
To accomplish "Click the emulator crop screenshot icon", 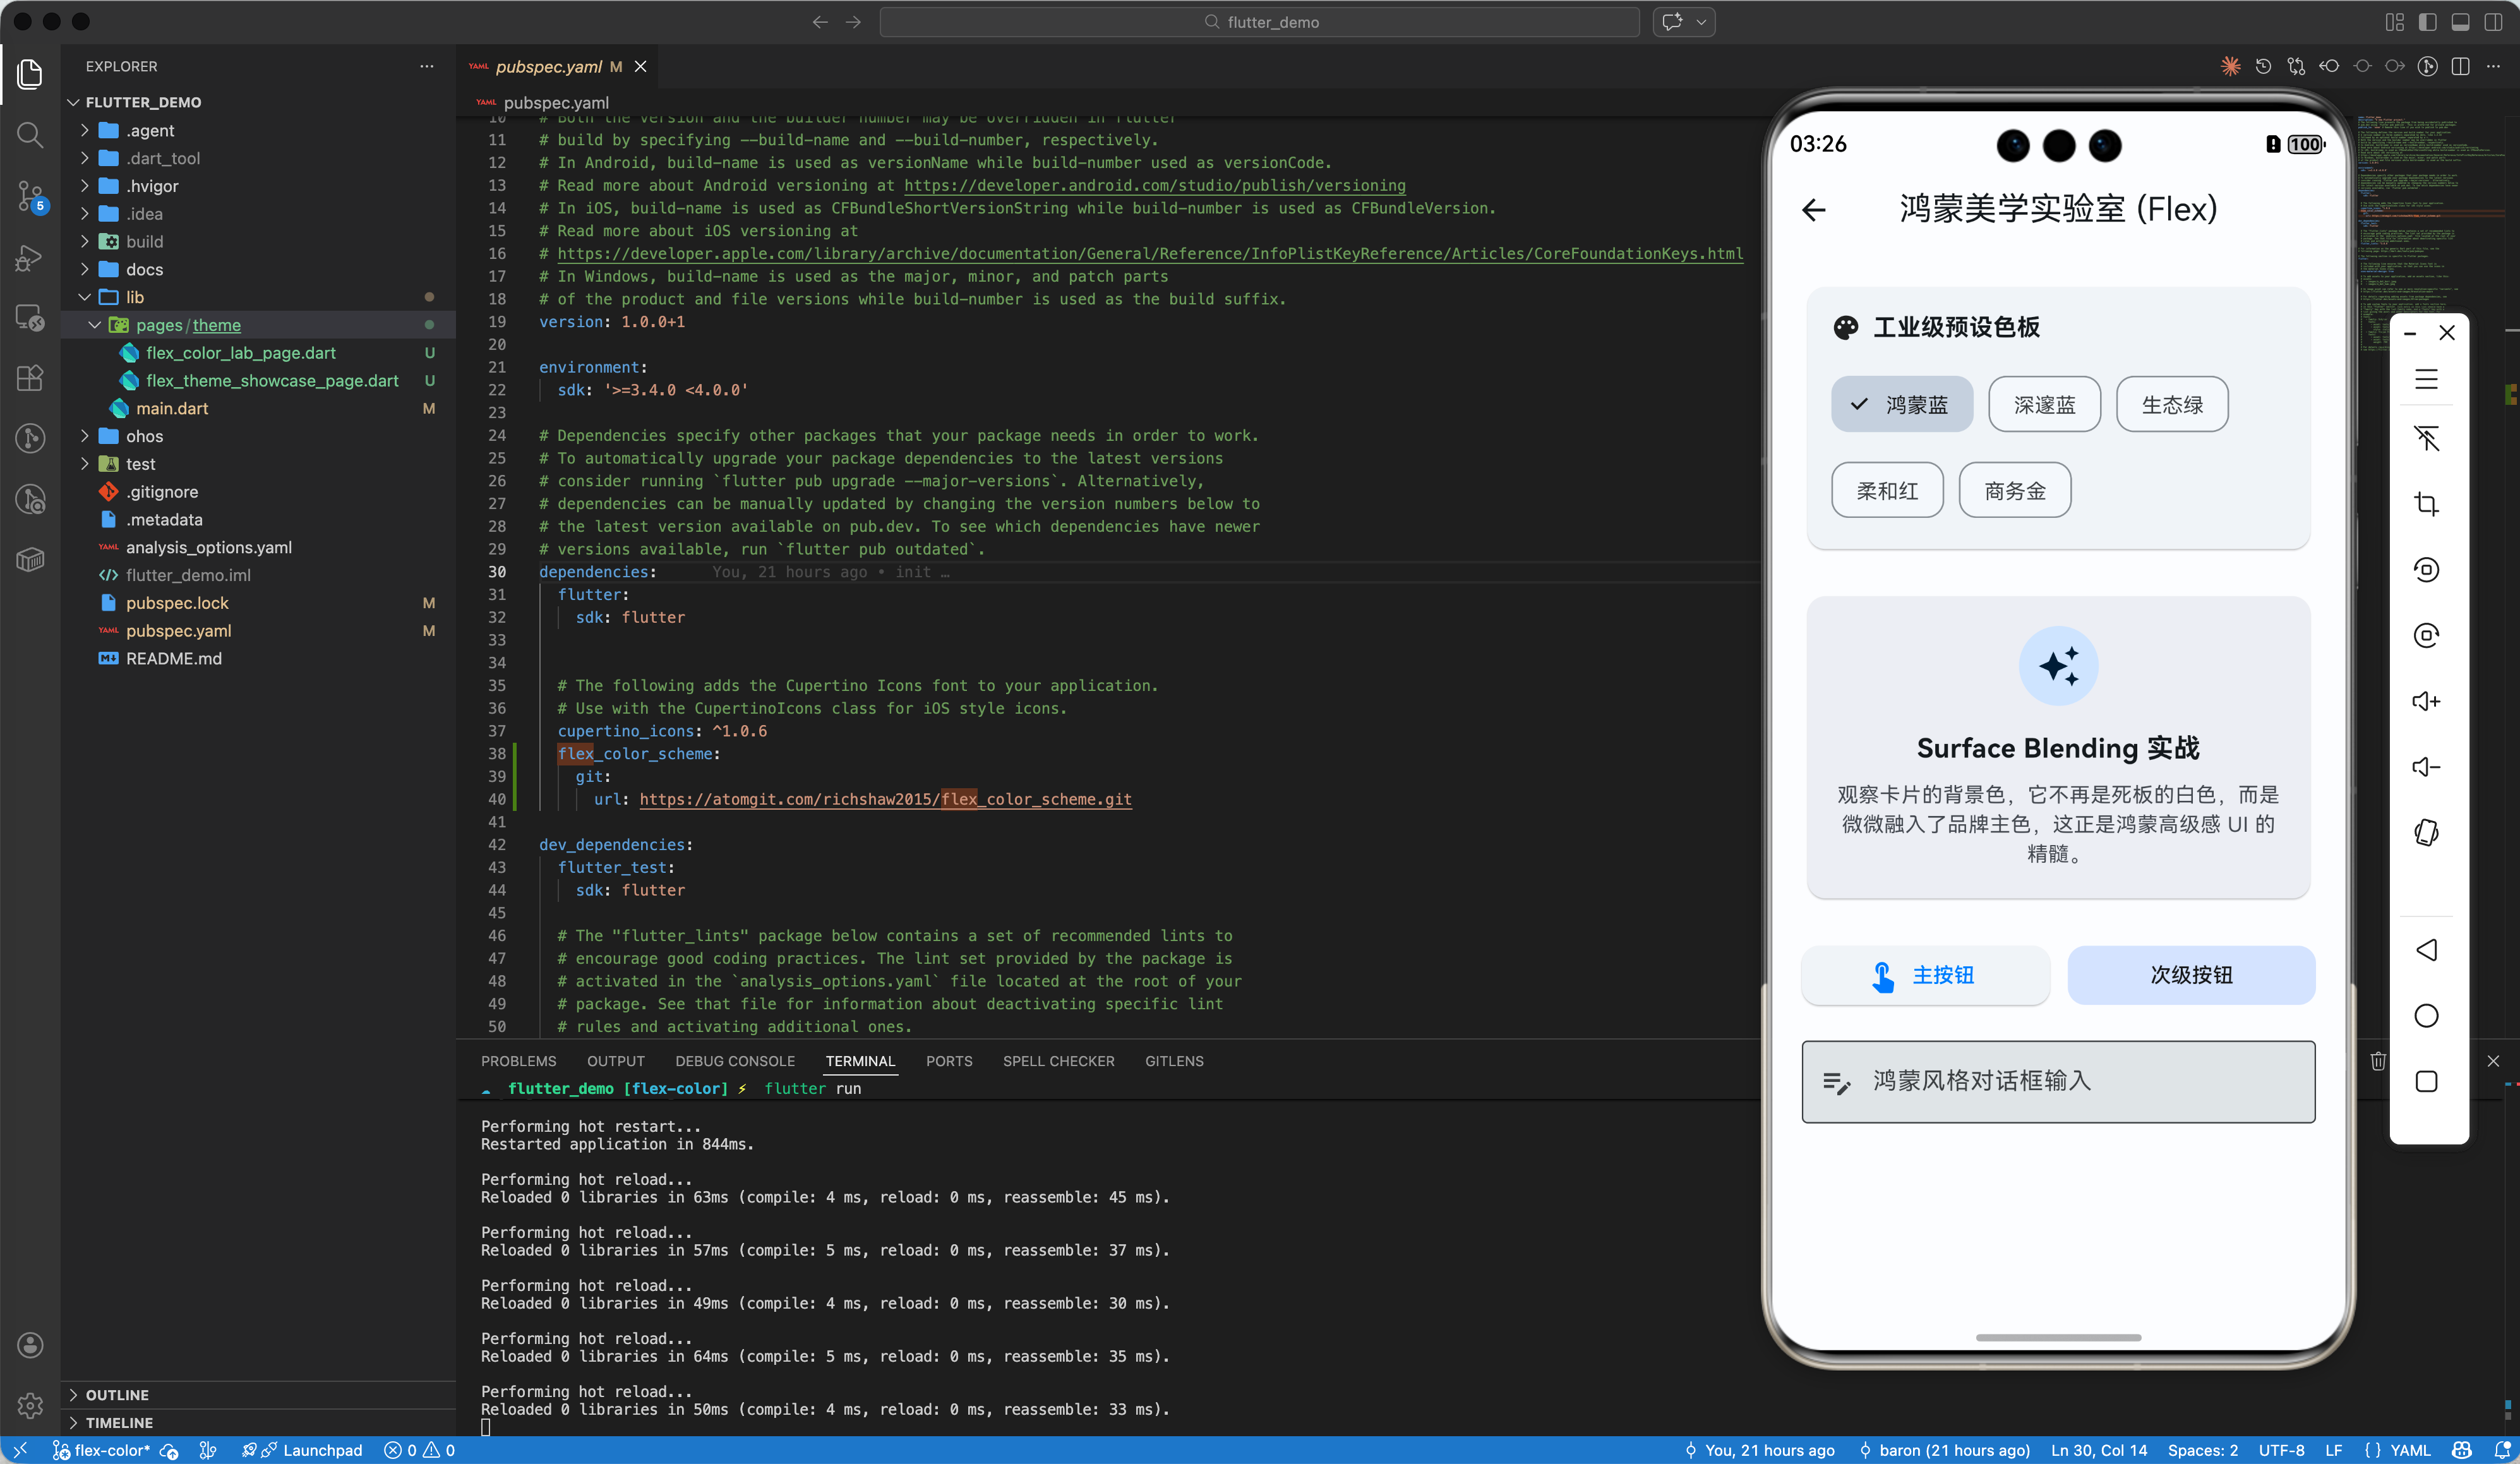I will click(2426, 504).
